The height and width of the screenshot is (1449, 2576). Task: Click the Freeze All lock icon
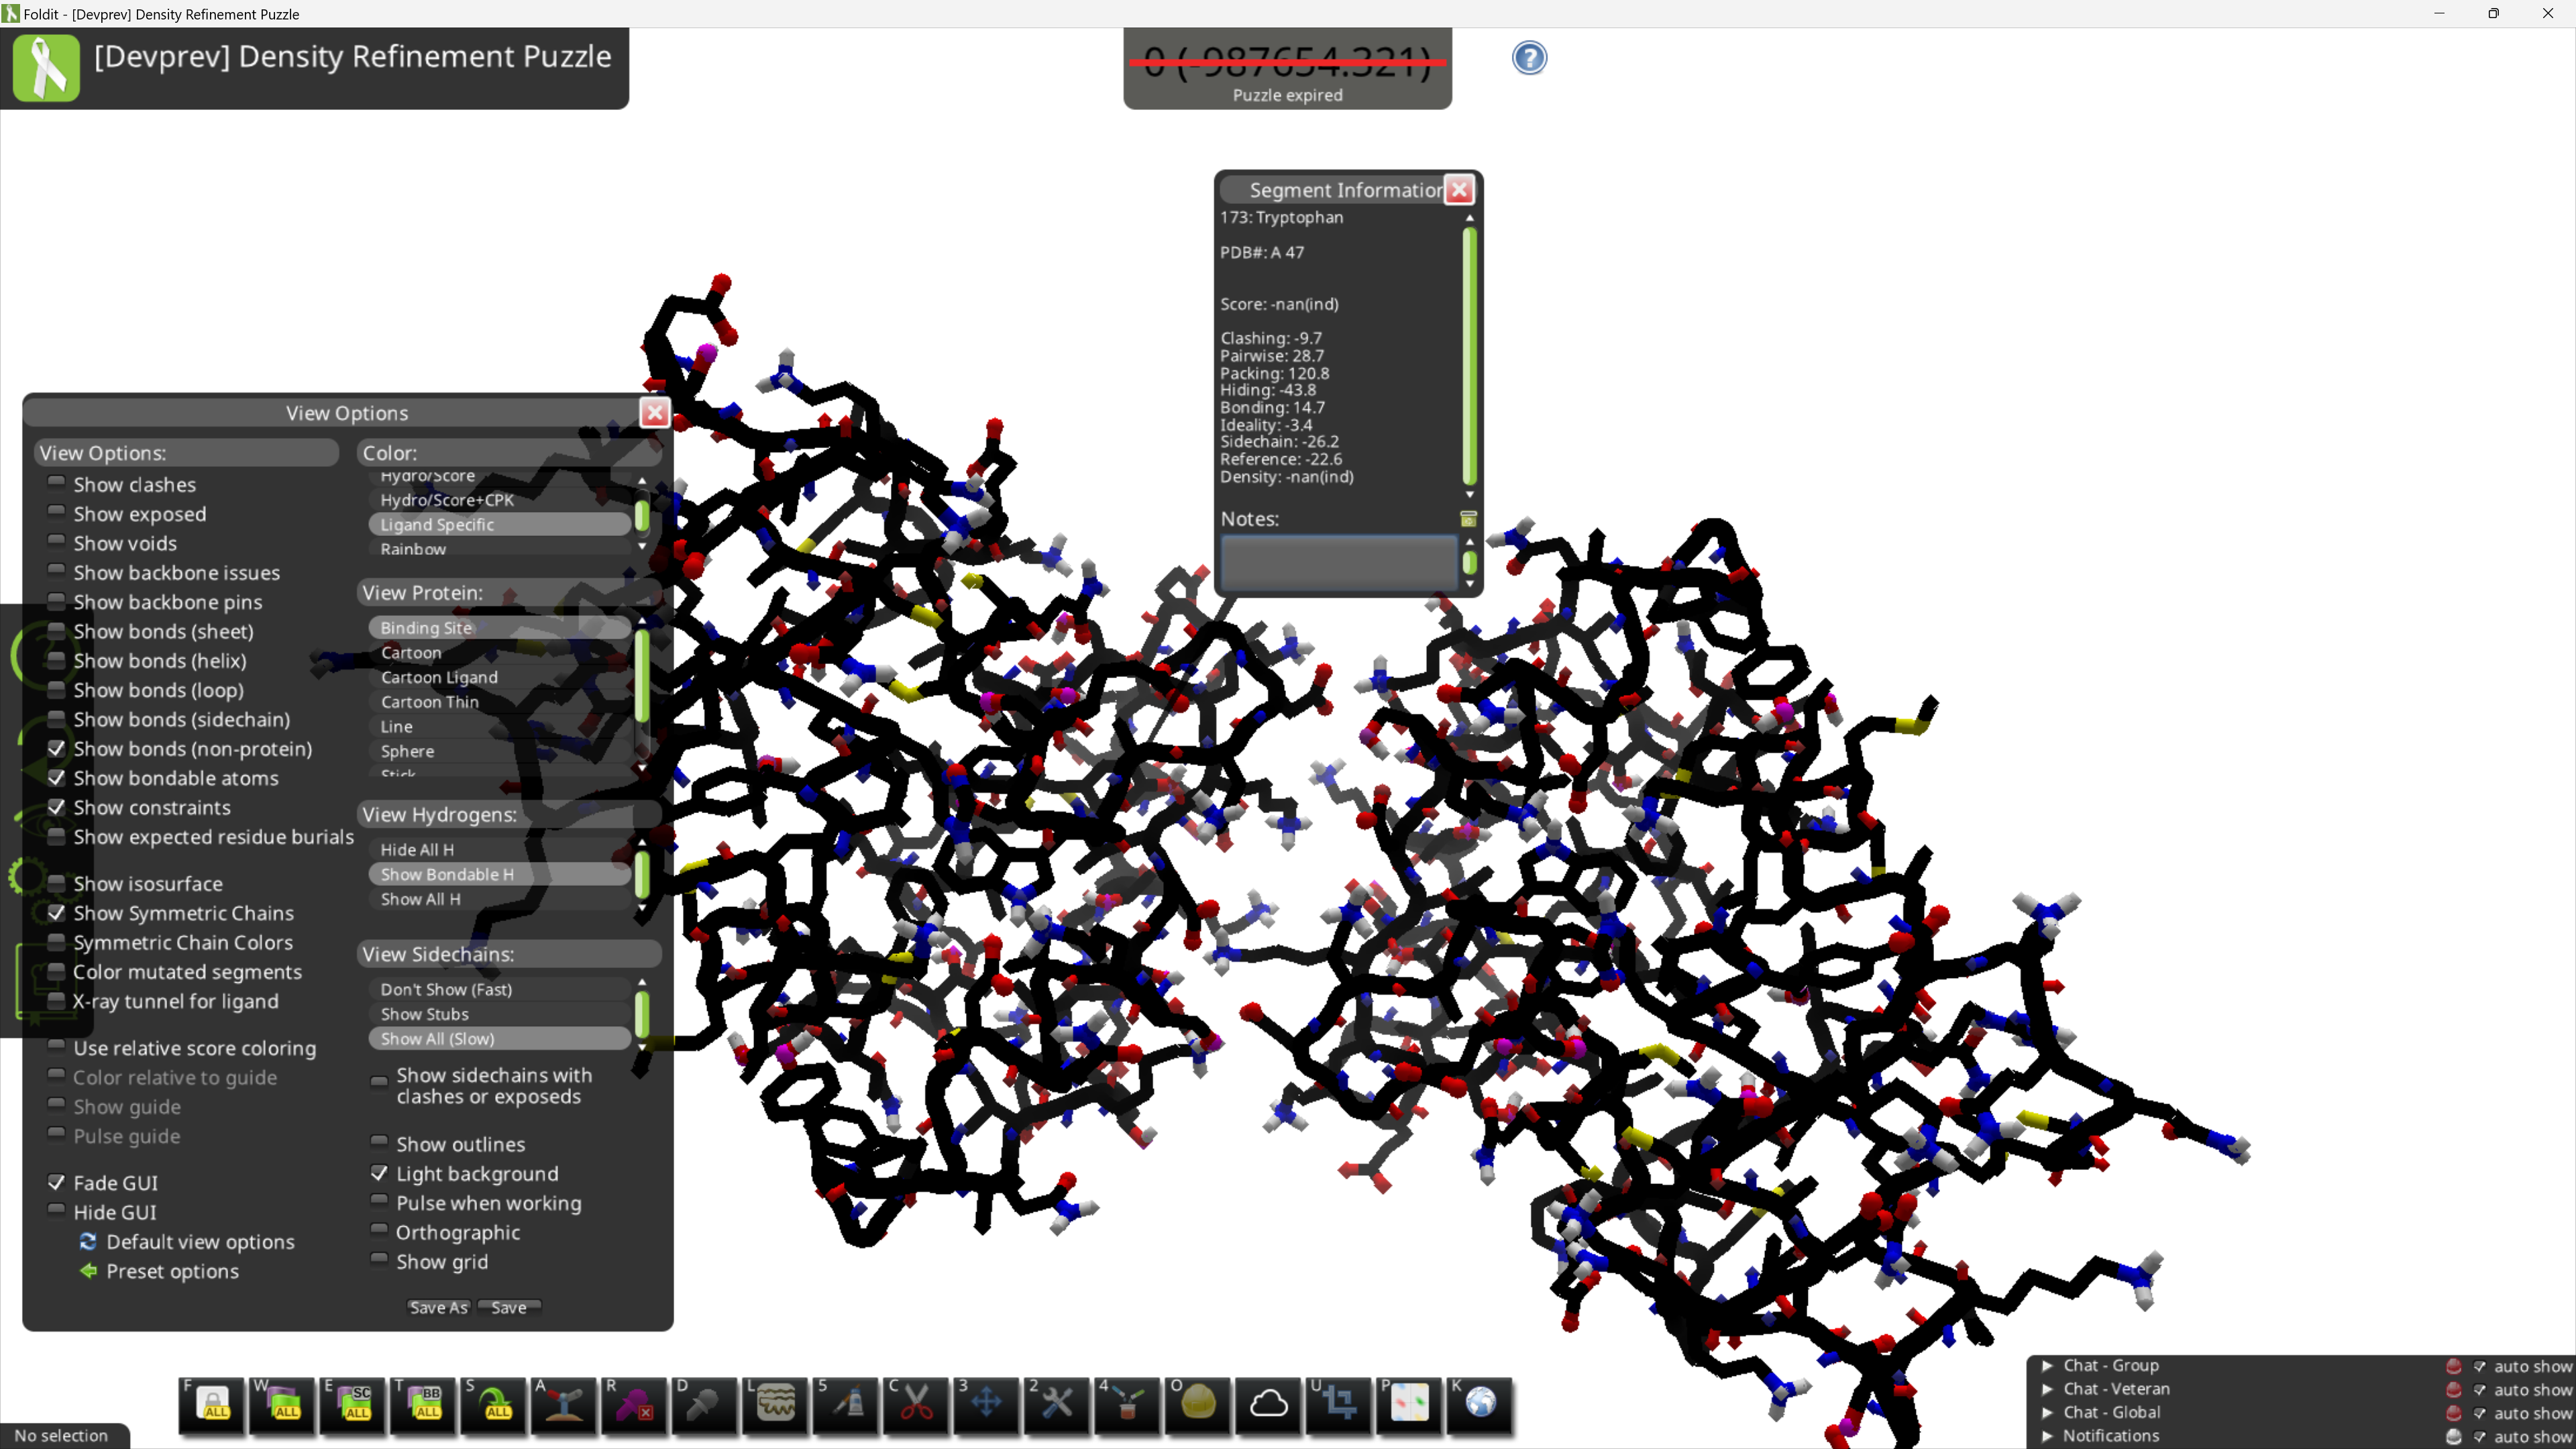click(x=214, y=1404)
